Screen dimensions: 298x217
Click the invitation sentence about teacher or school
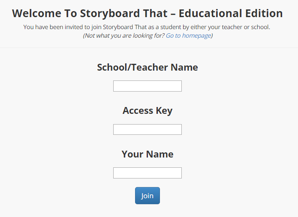coord(147,27)
